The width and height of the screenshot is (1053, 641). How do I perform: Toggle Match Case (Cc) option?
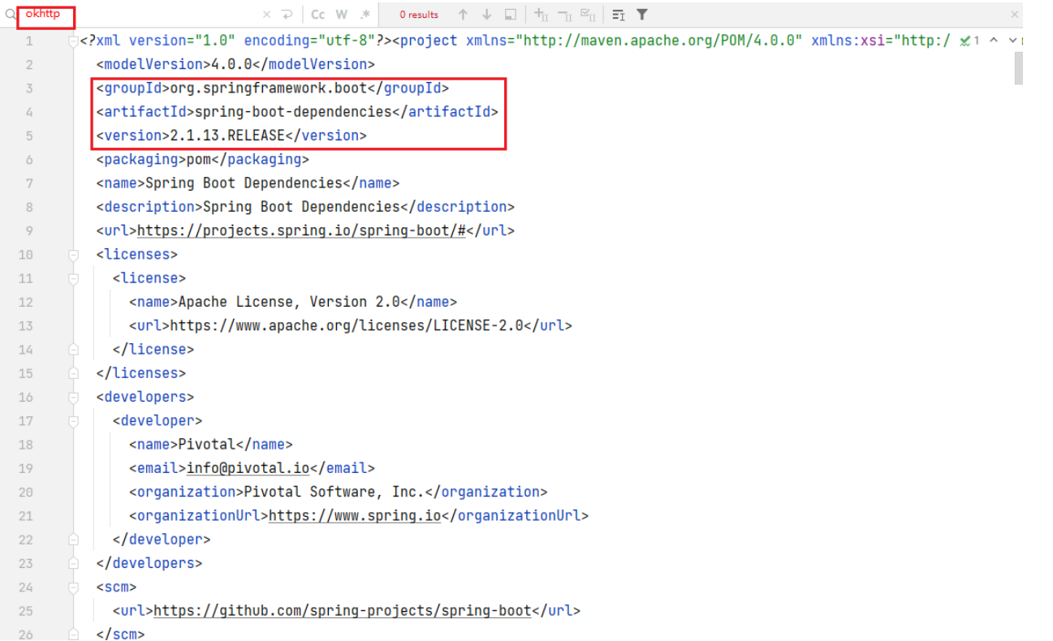click(318, 15)
